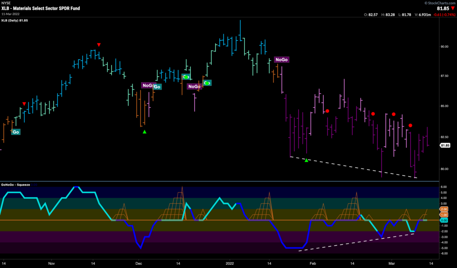Click the H: 83.28 high value

[x=388, y=15]
